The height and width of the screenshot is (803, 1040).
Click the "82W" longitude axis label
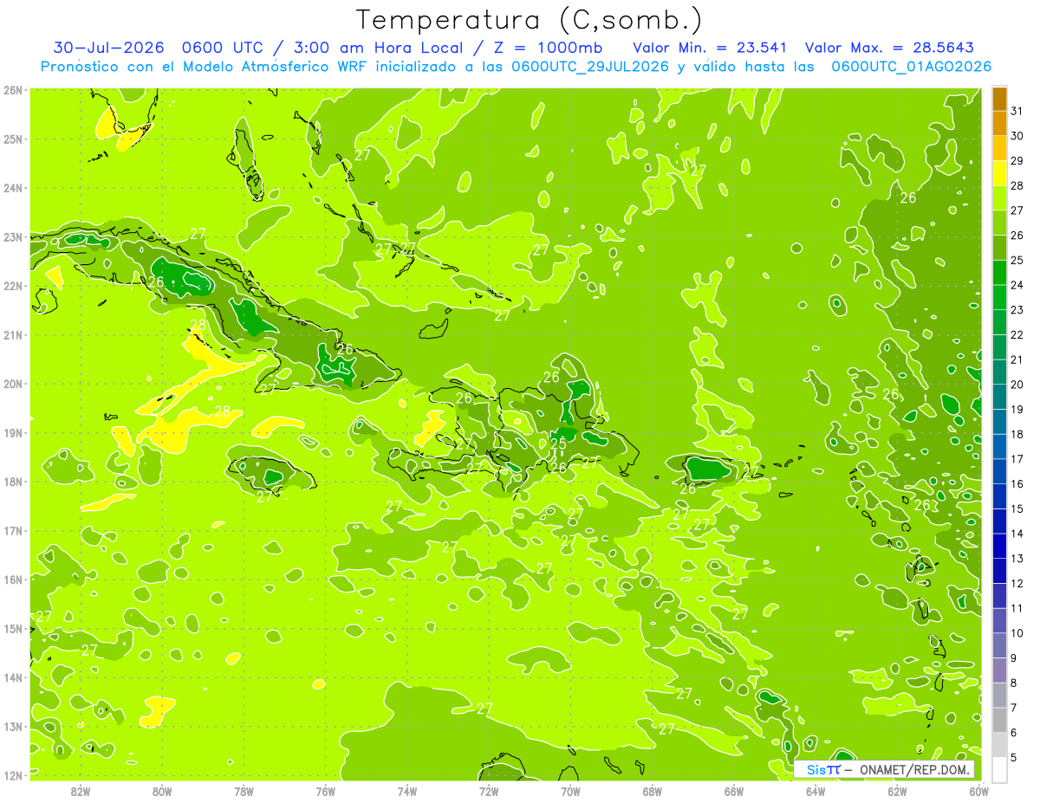click(x=81, y=792)
